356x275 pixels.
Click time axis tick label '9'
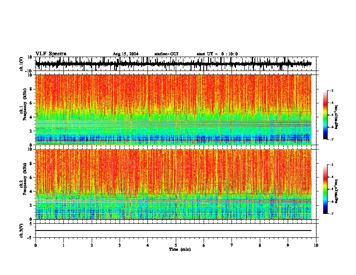click(288, 245)
